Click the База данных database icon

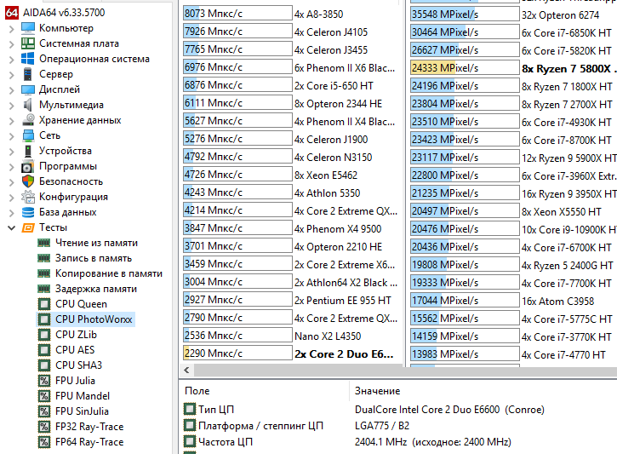pyautogui.click(x=28, y=212)
